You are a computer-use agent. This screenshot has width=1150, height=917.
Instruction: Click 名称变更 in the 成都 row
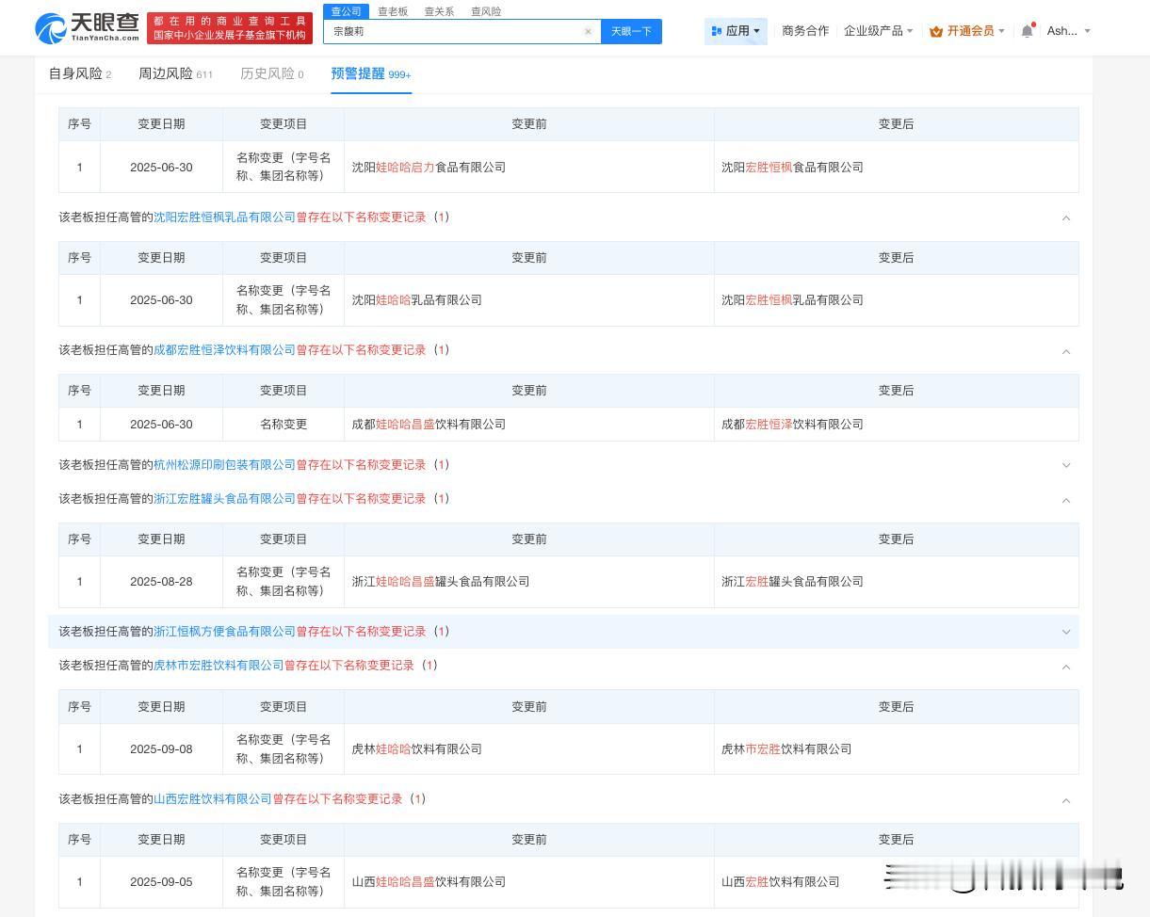point(283,425)
